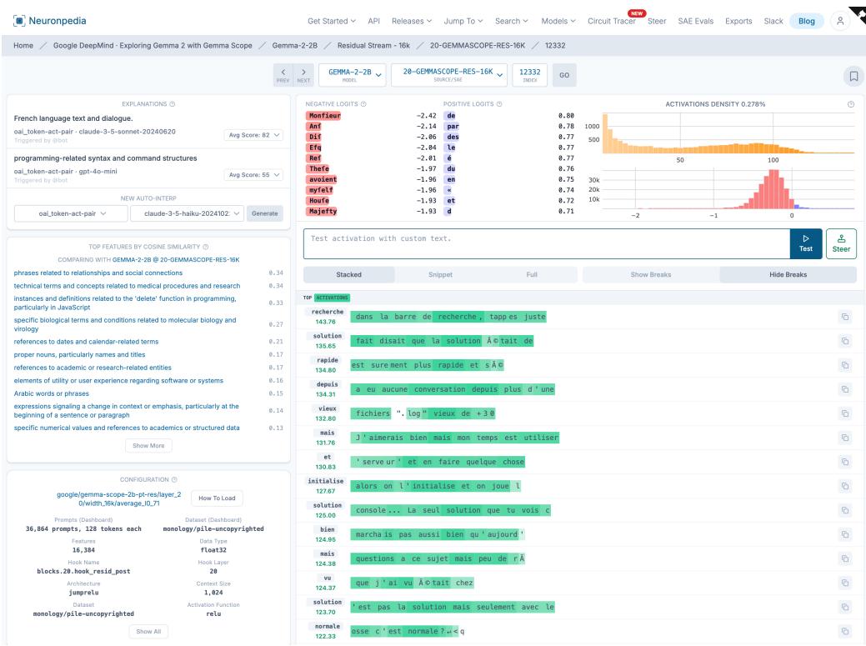Click the Steer button with download icon
866x646 pixels.
pos(840,242)
